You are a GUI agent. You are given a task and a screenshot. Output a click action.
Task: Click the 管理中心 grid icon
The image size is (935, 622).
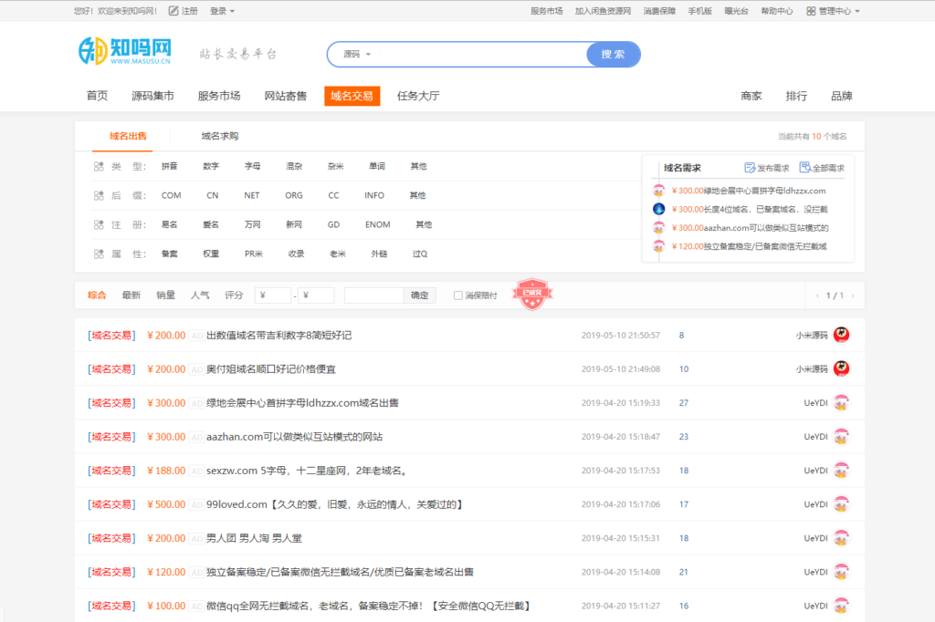pyautogui.click(x=811, y=11)
